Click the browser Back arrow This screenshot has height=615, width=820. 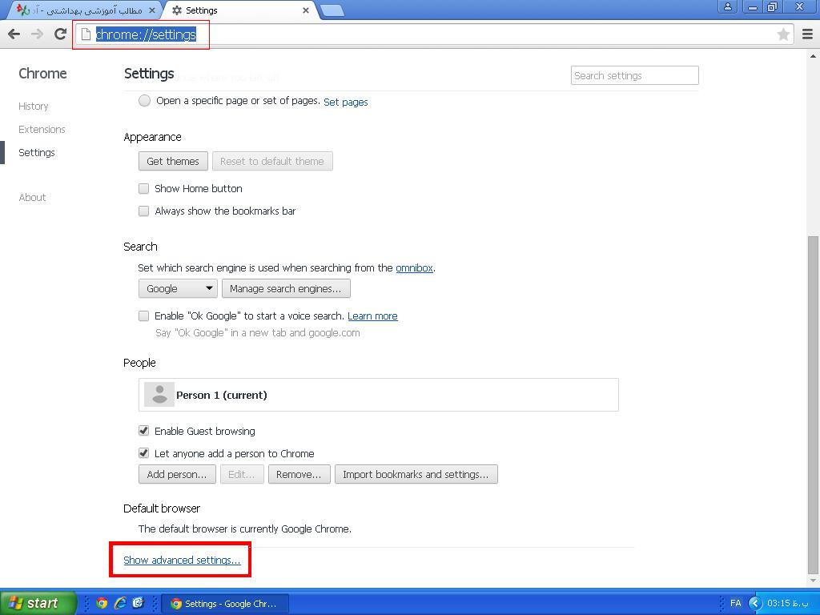click(14, 34)
